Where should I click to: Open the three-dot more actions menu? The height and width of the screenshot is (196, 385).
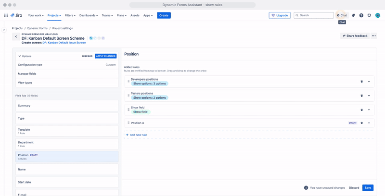coord(374,36)
